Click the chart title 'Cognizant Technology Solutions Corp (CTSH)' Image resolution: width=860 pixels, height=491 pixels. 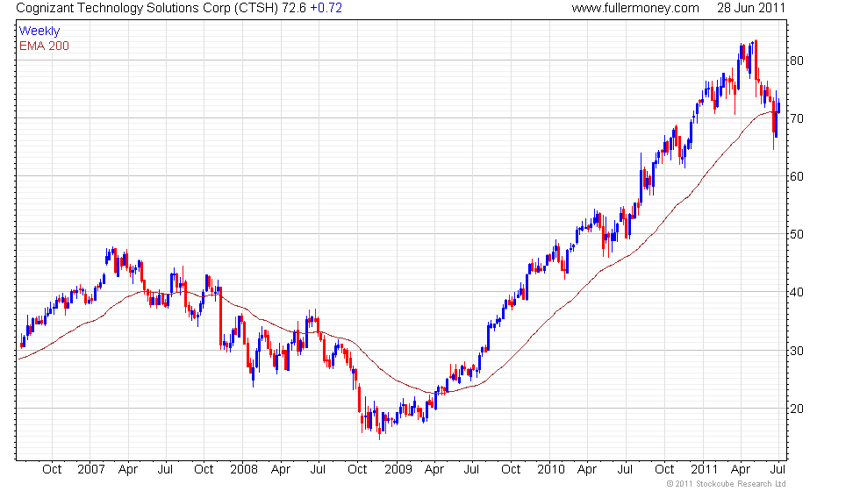(x=147, y=8)
